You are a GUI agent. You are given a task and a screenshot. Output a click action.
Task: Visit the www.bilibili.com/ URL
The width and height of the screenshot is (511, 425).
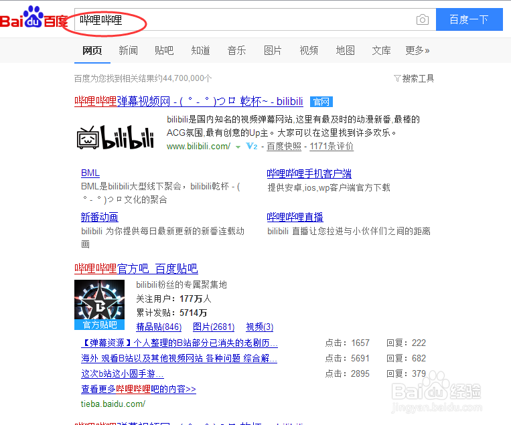pyautogui.click(x=198, y=146)
